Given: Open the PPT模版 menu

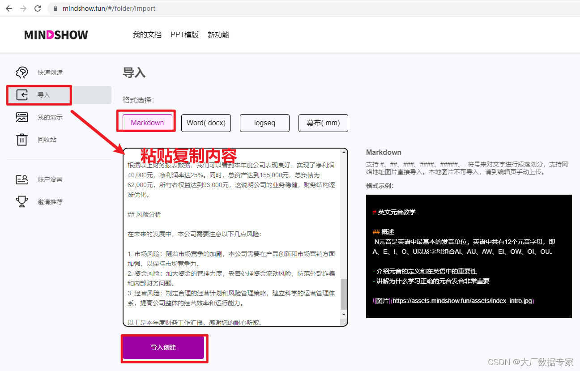Looking at the screenshot, I should (184, 35).
